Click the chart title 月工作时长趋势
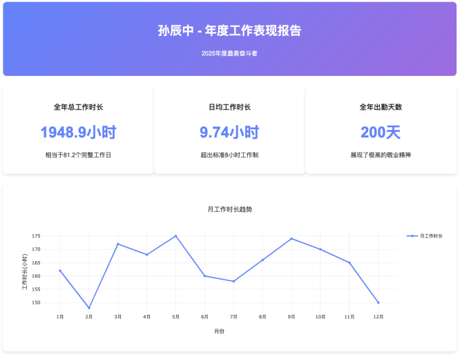Screen dimensions: 460x357 [x=230, y=209]
